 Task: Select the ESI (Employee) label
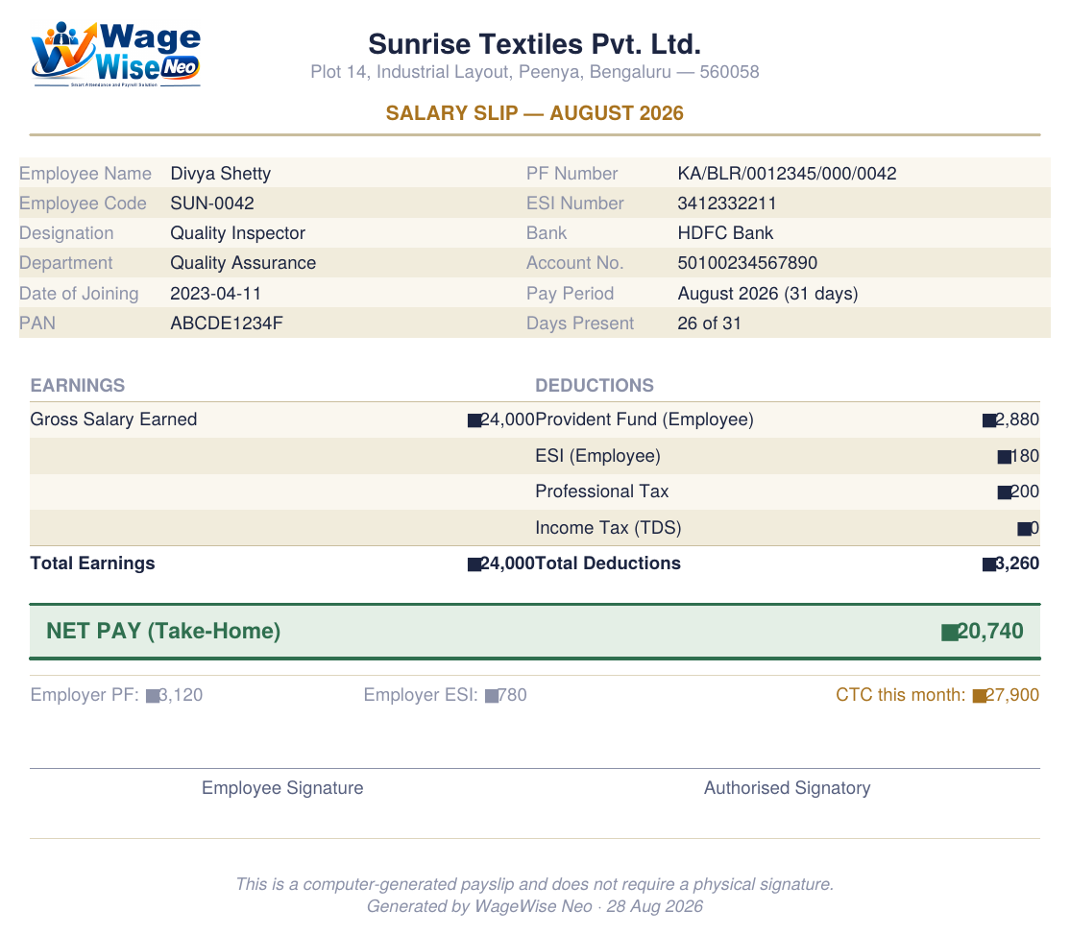[597, 456]
